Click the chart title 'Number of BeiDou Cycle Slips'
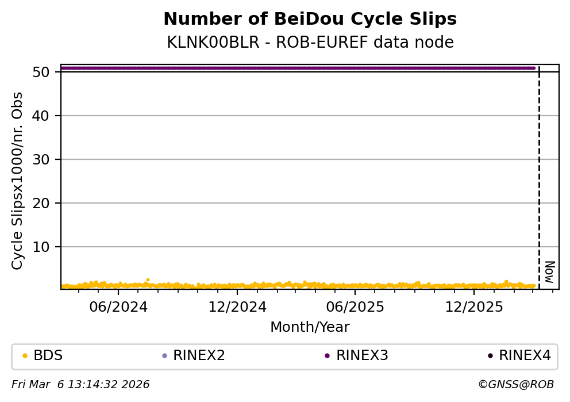This screenshot has height=402, width=570. pos(310,20)
